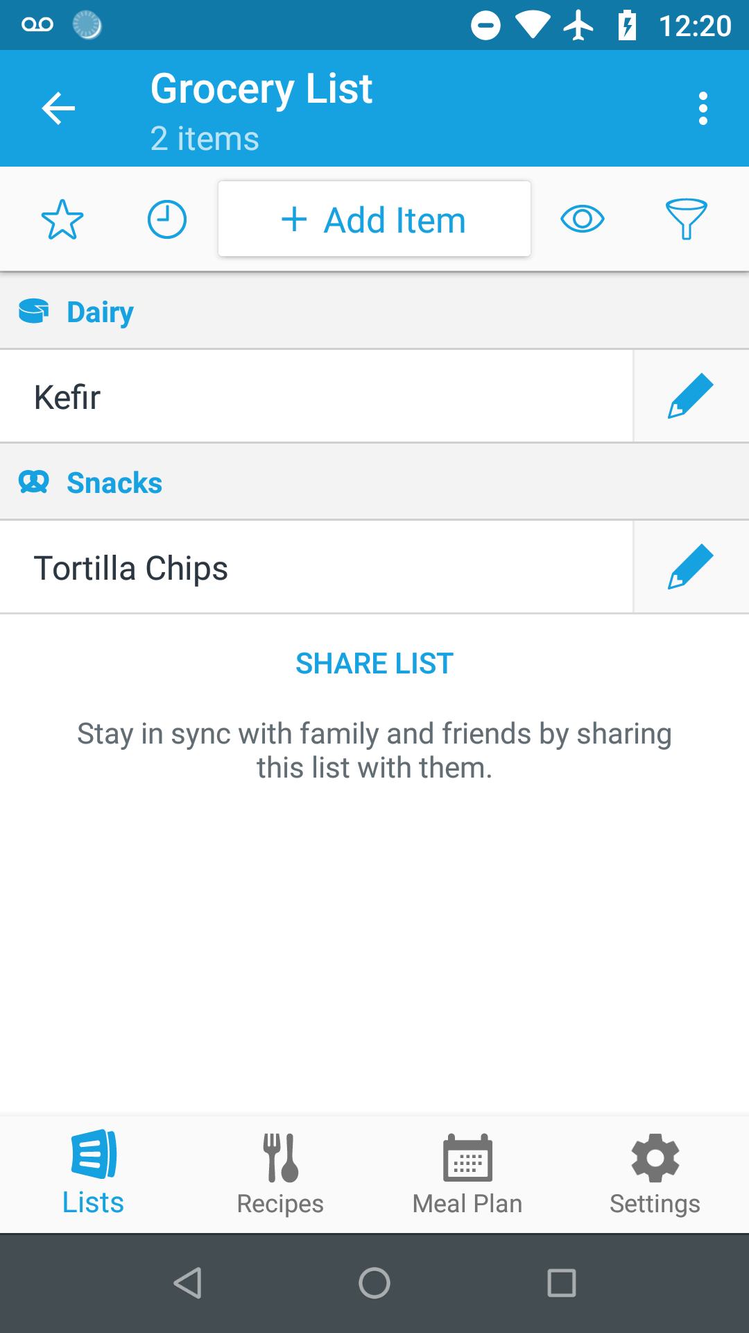Edit Tortilla Chips with pencil icon
Screen dimensions: 749x1333
click(691, 567)
